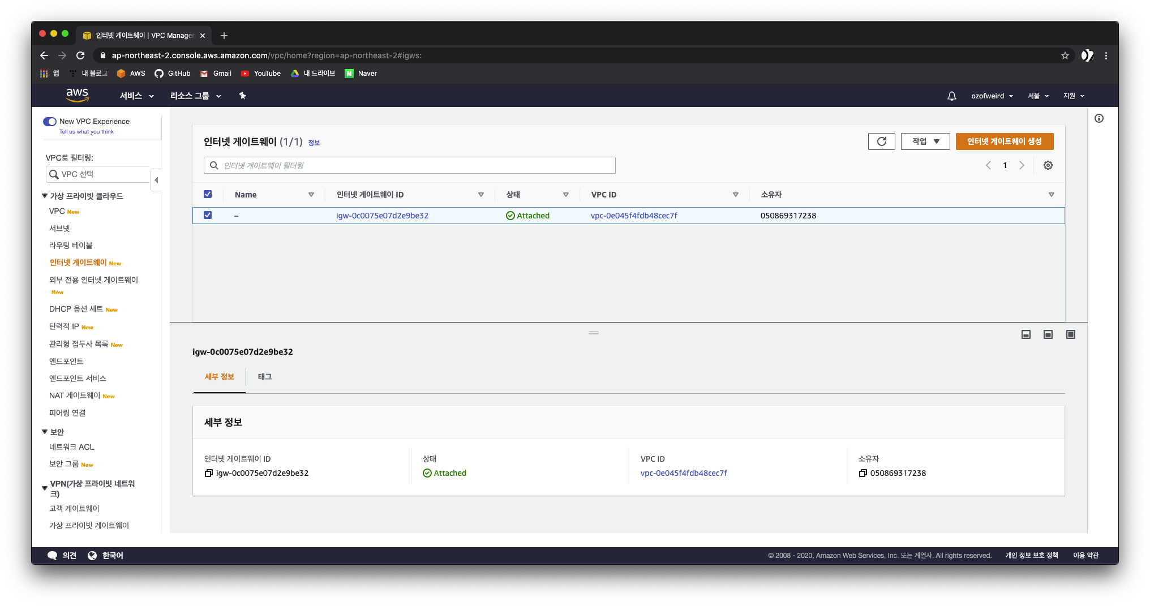Open the Naver bookmark
Image resolution: width=1150 pixels, height=606 pixels.
pyautogui.click(x=361, y=74)
